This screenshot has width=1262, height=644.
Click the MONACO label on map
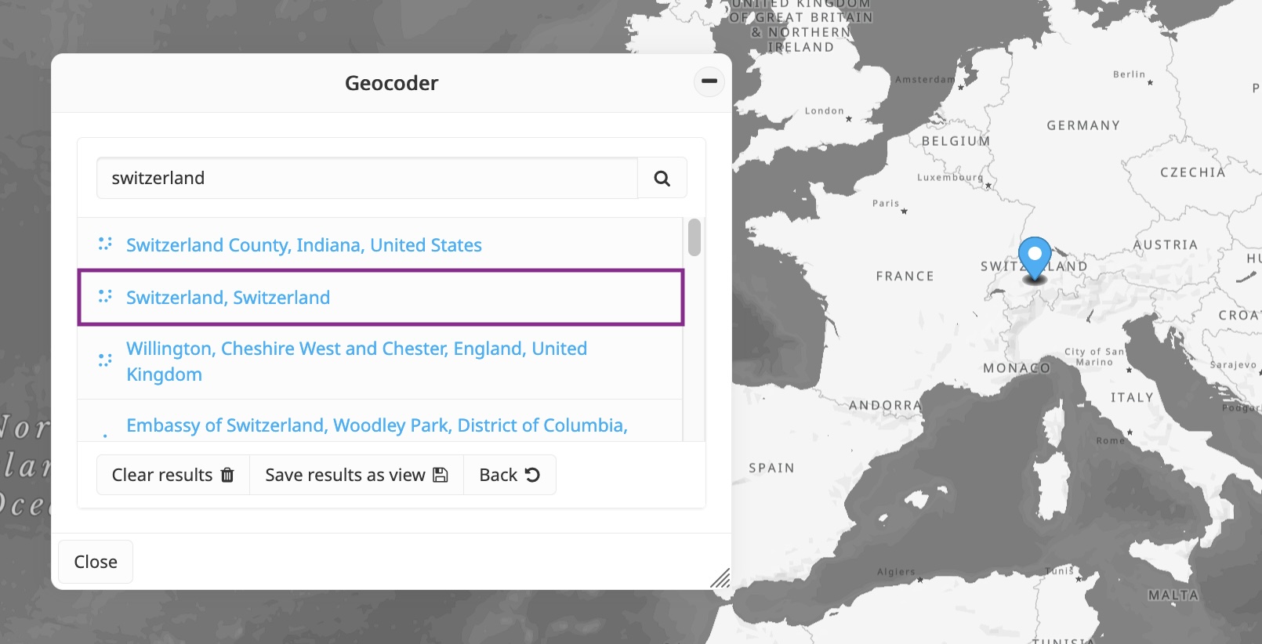(1017, 368)
